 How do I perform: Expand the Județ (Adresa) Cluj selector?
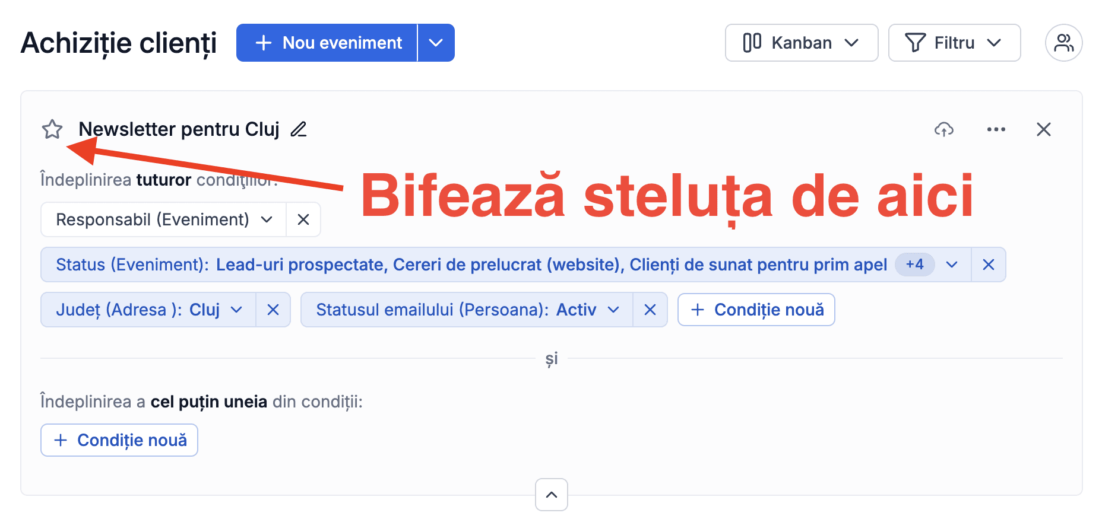pyautogui.click(x=148, y=310)
